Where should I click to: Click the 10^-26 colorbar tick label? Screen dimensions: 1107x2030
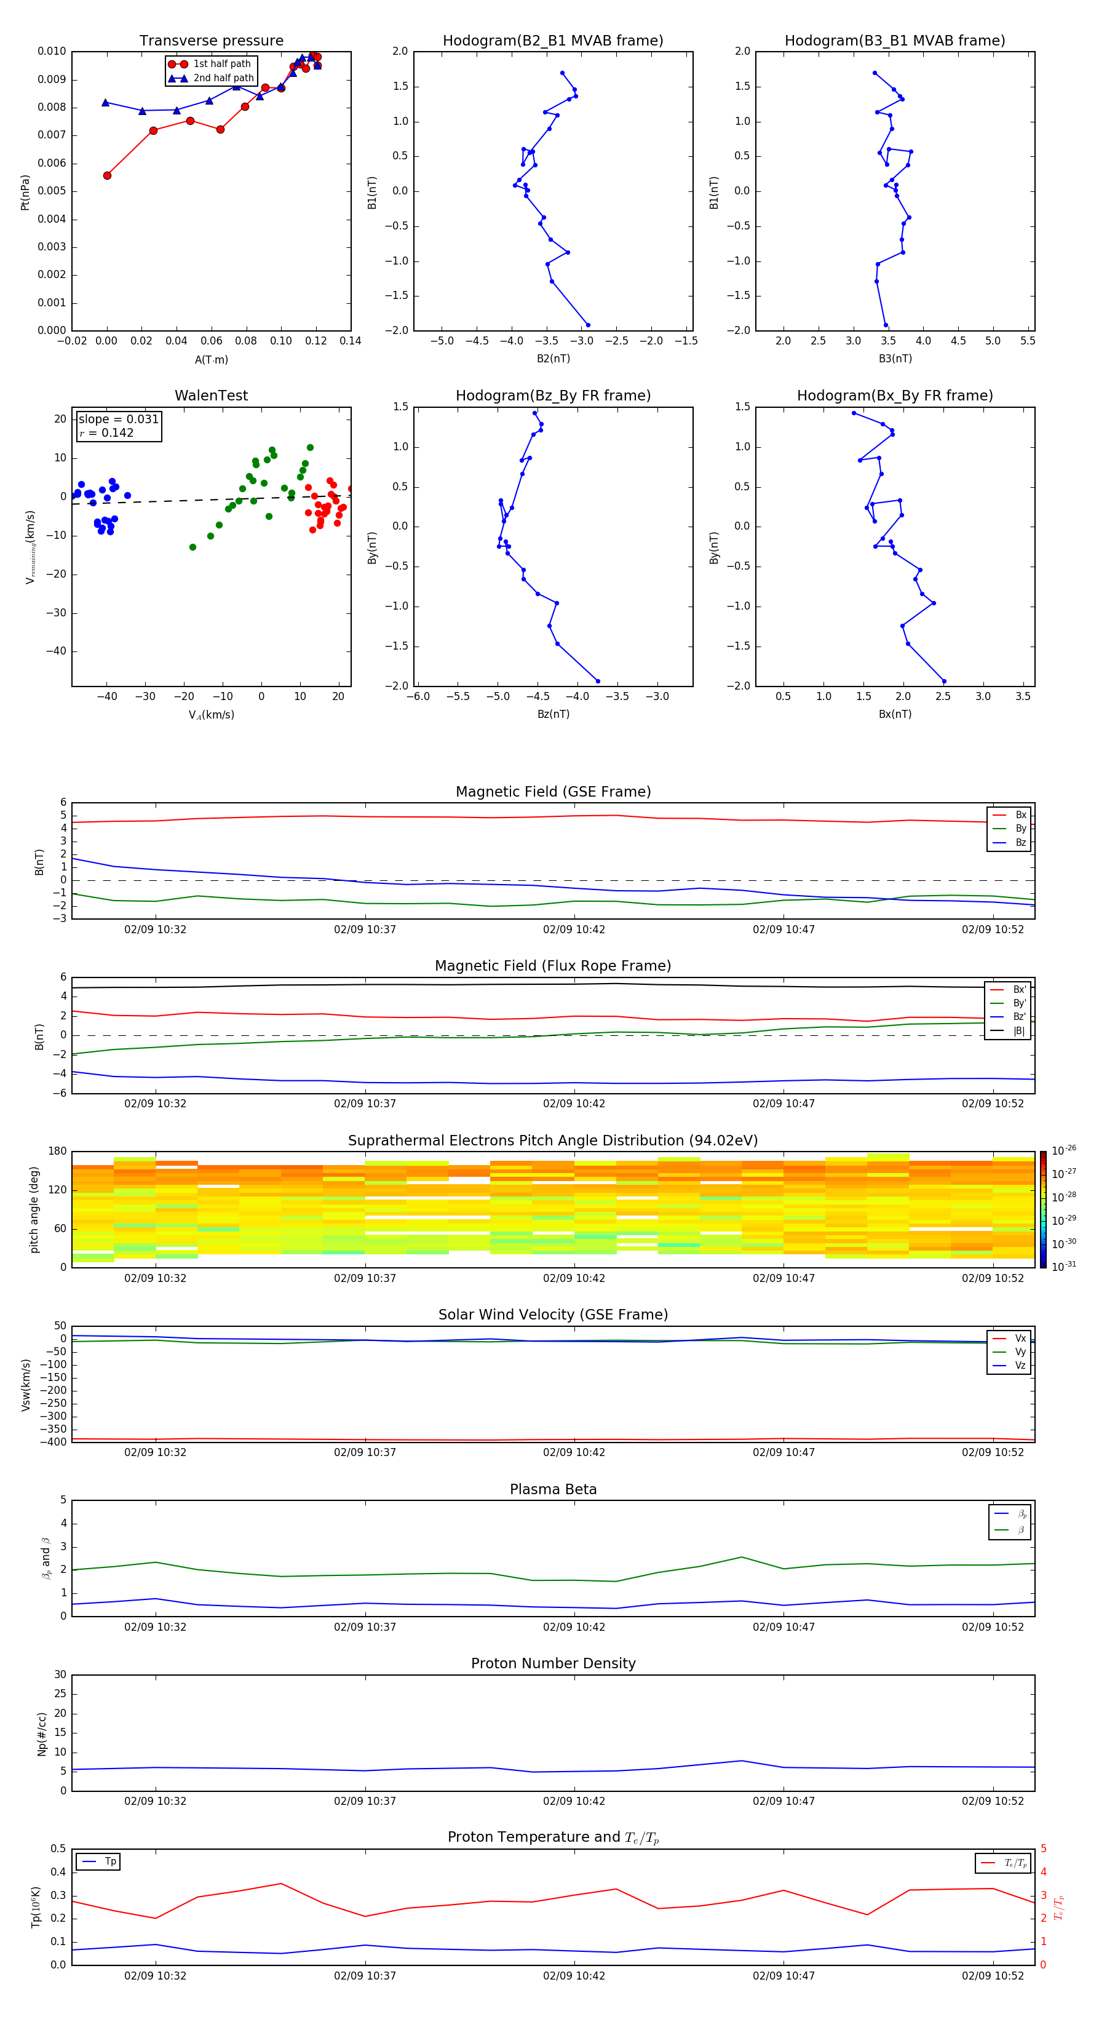pos(1064,1150)
